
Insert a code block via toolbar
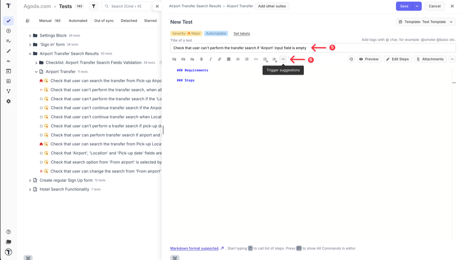(256, 59)
